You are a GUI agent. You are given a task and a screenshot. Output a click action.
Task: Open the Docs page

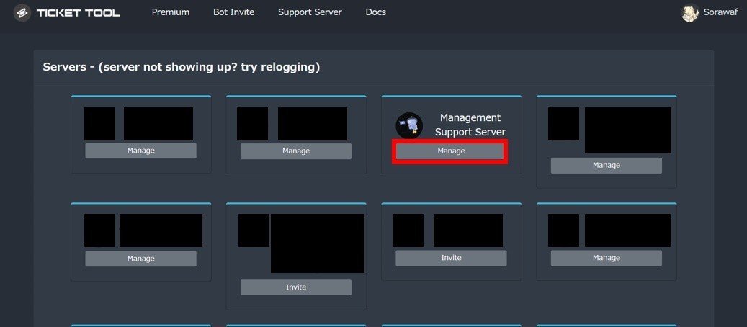(x=375, y=12)
